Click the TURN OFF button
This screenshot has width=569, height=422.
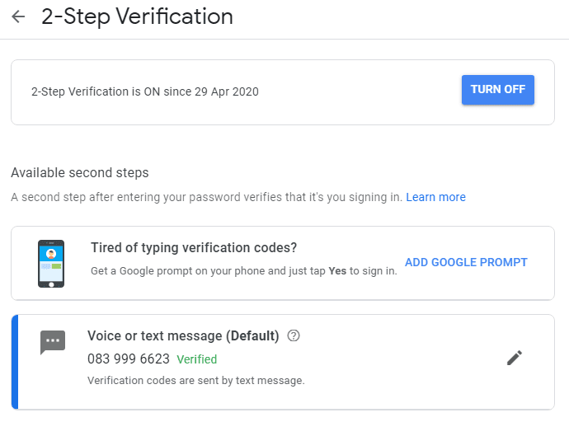497,90
